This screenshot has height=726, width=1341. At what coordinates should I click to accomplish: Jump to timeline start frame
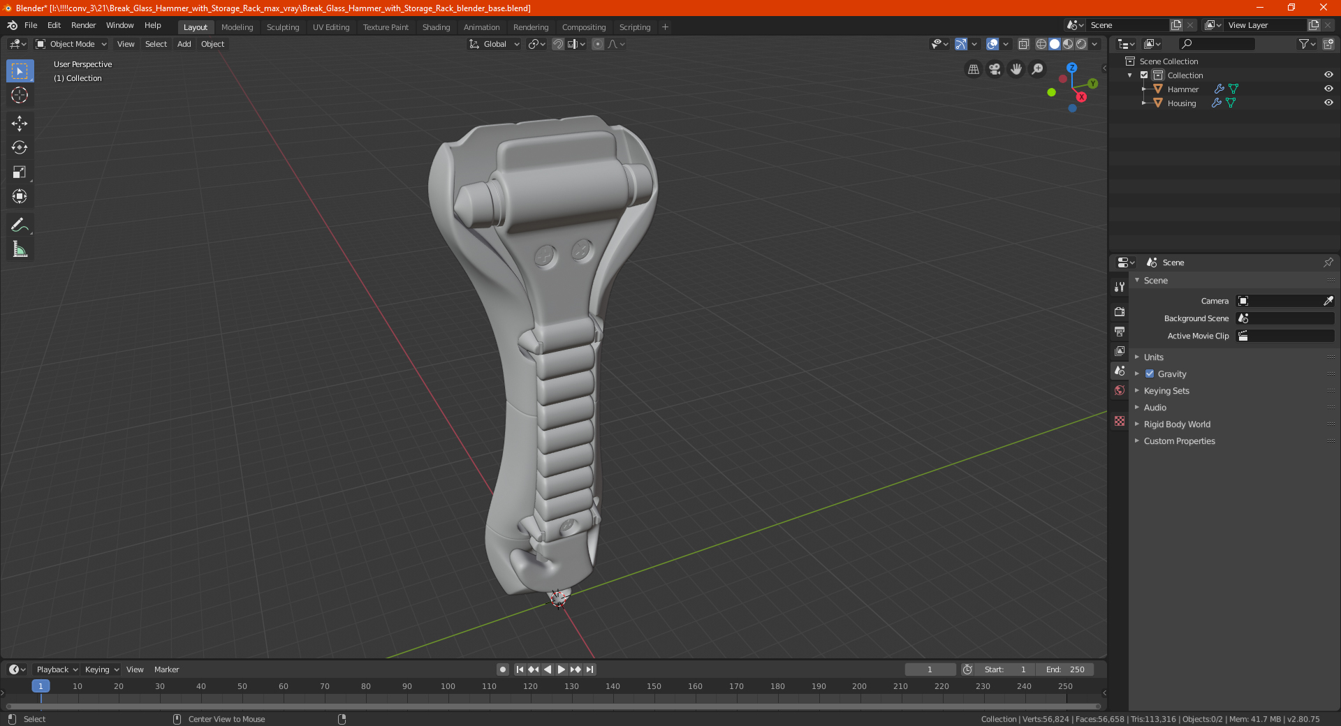click(520, 669)
